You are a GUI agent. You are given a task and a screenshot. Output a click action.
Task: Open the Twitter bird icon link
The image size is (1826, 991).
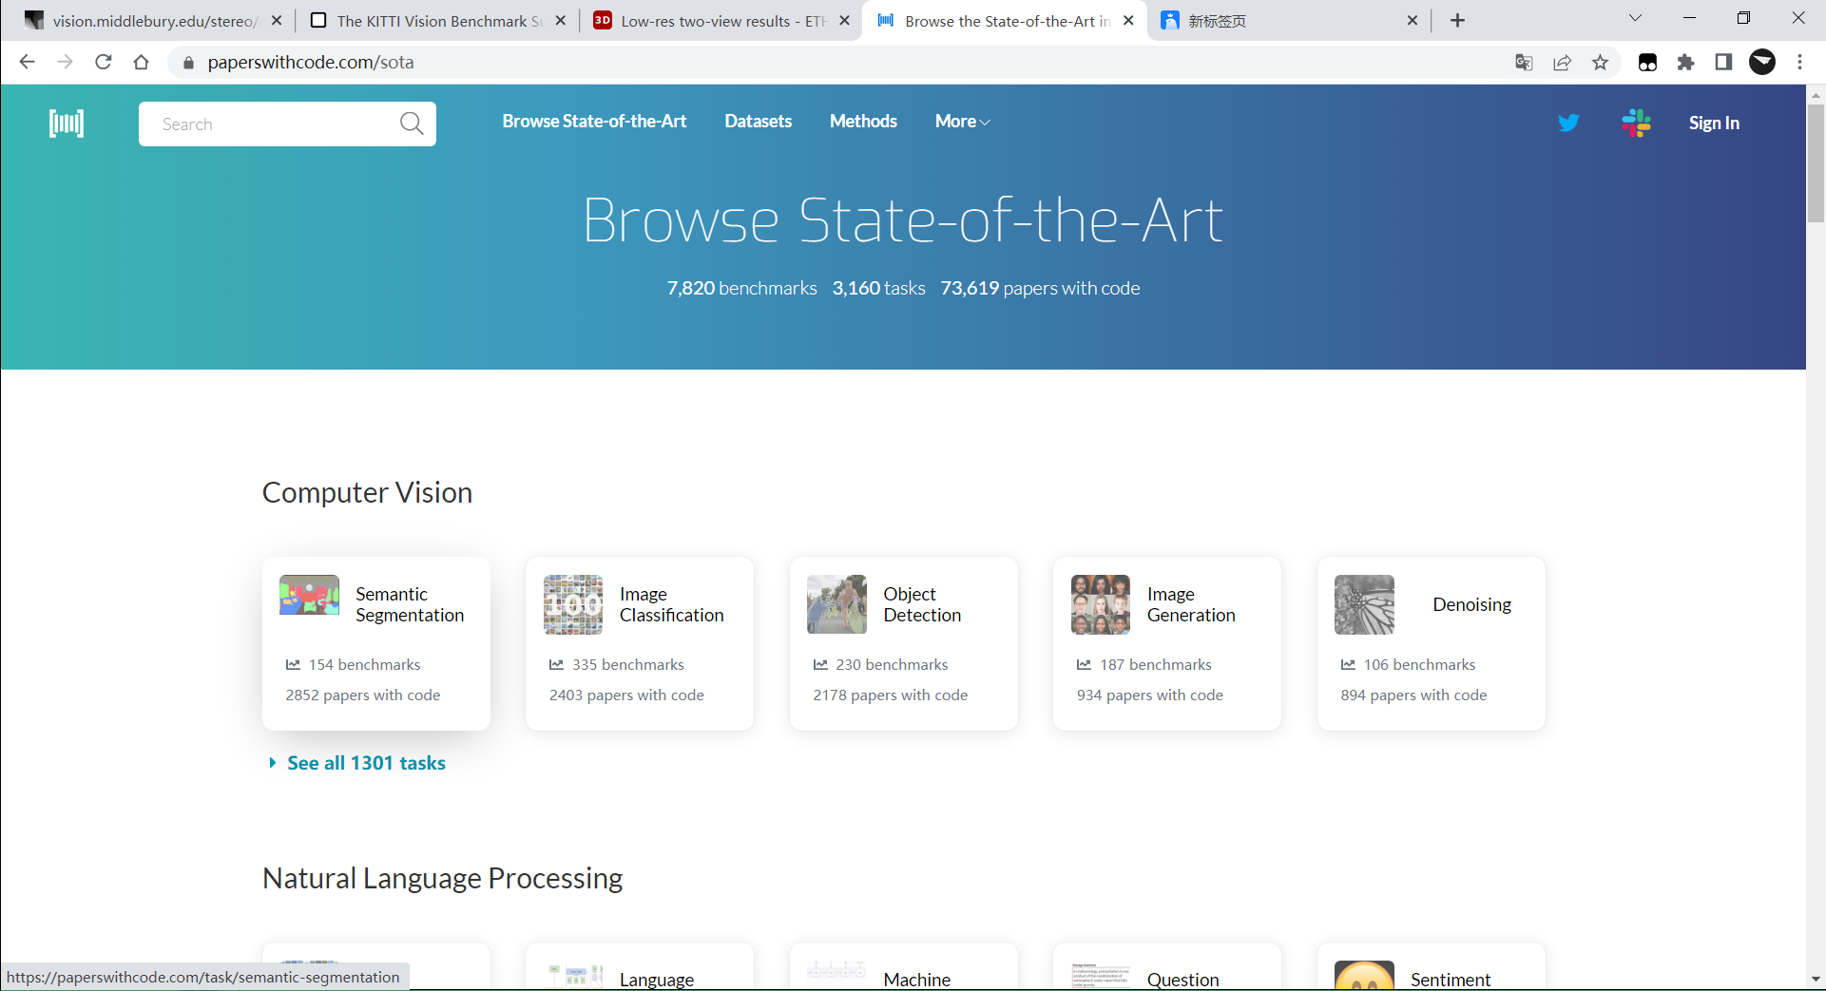click(1568, 123)
